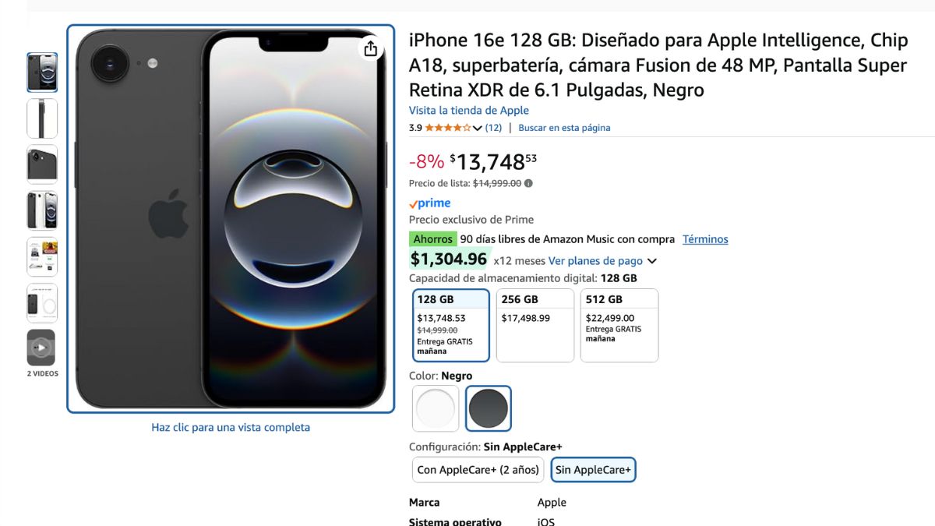Expand Ver planes de pago
The image size is (935, 526).
point(602,261)
